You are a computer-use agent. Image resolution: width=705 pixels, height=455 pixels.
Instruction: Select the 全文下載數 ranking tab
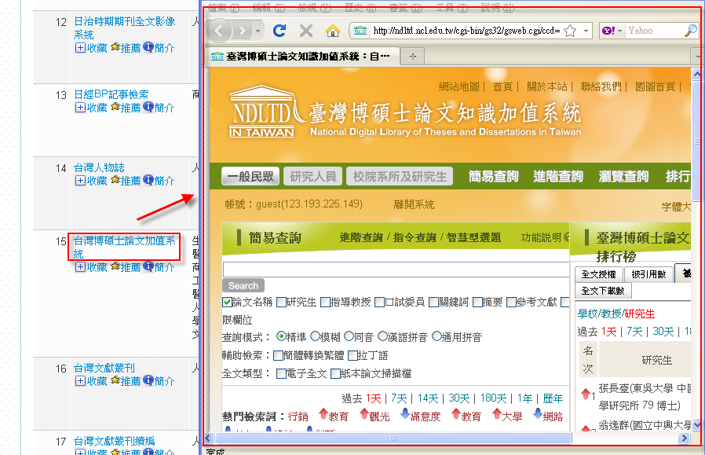603,291
